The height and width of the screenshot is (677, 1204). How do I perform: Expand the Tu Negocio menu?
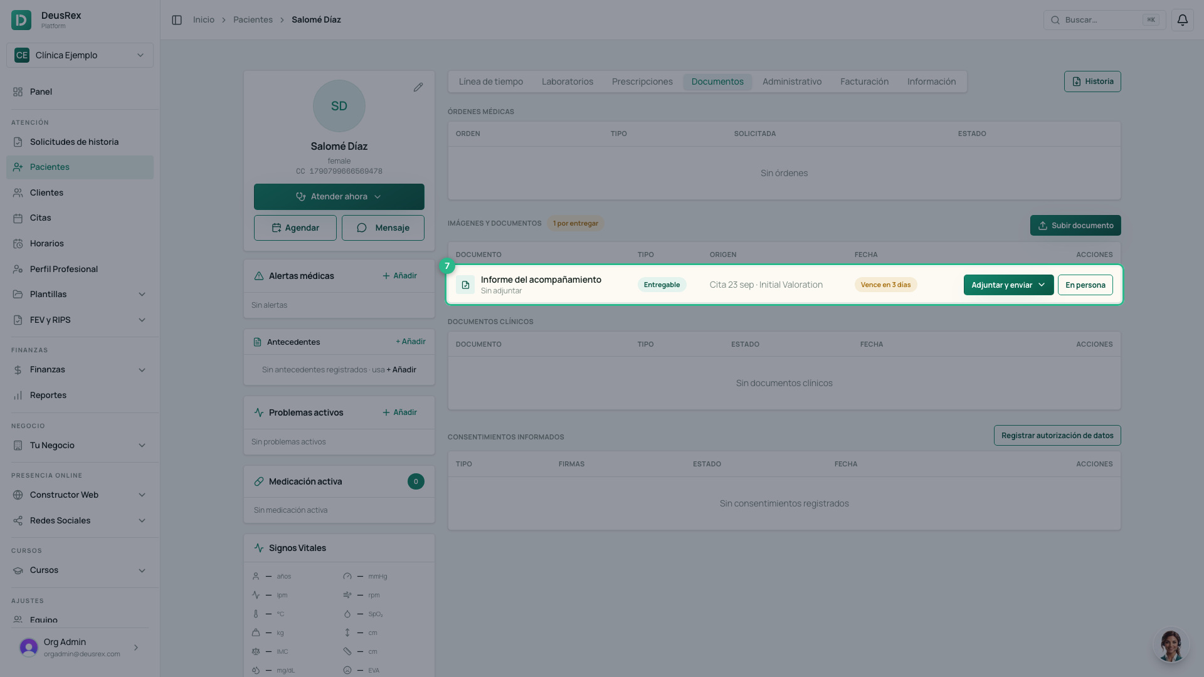[x=80, y=445]
